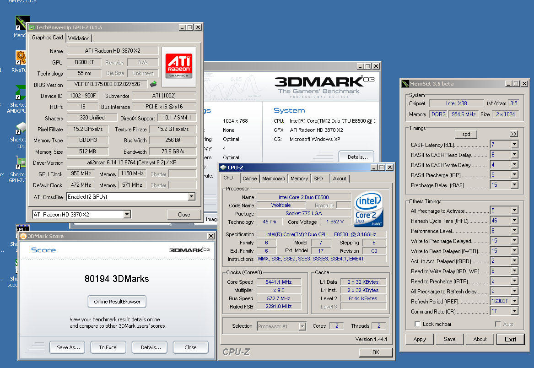The image size is (534, 368).
Task: Click the BIOS save chip icon in GPU-Z
Action: pos(153,84)
